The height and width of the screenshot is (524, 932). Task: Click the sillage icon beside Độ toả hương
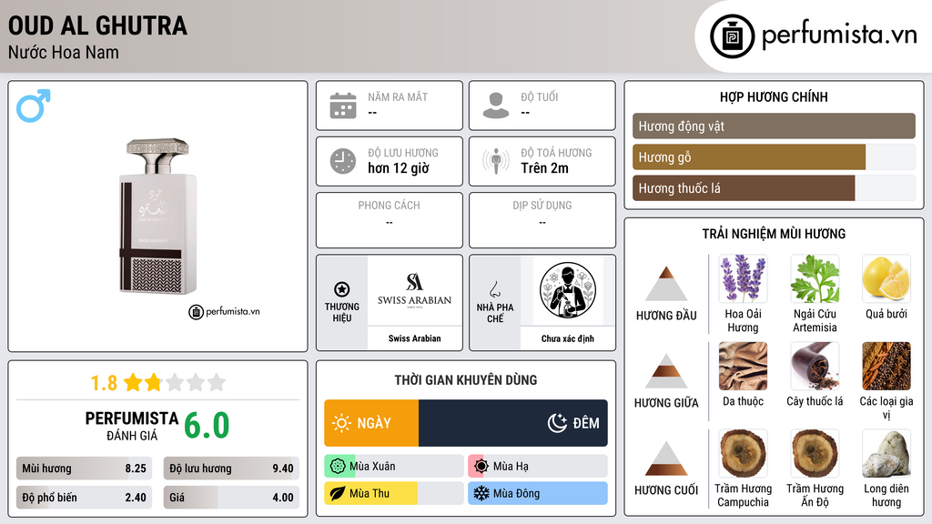pyautogui.click(x=496, y=161)
